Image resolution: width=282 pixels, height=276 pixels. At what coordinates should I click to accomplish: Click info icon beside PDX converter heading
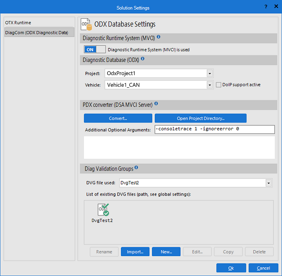tap(156, 104)
